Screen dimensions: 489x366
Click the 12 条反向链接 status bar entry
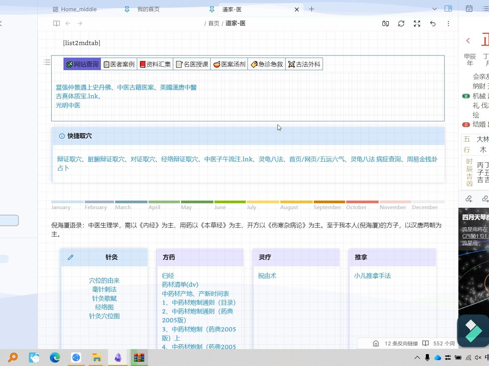click(401, 343)
